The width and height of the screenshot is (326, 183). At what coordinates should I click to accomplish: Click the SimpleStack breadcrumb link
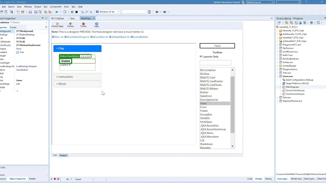pyautogui.click(x=119, y=37)
